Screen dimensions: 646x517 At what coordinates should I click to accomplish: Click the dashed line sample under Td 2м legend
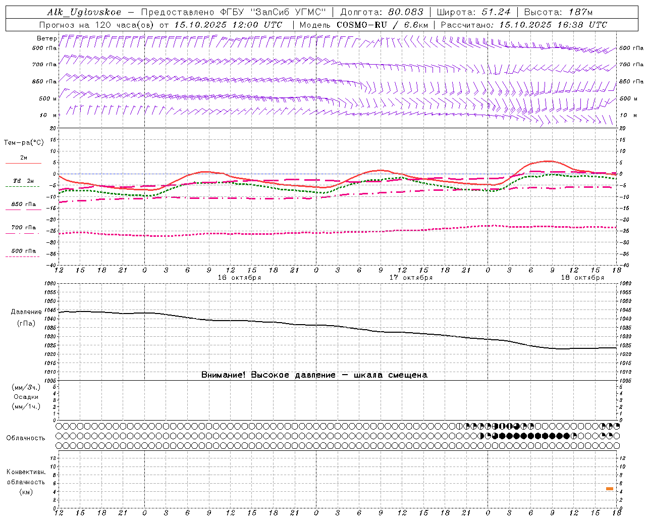click(22, 187)
